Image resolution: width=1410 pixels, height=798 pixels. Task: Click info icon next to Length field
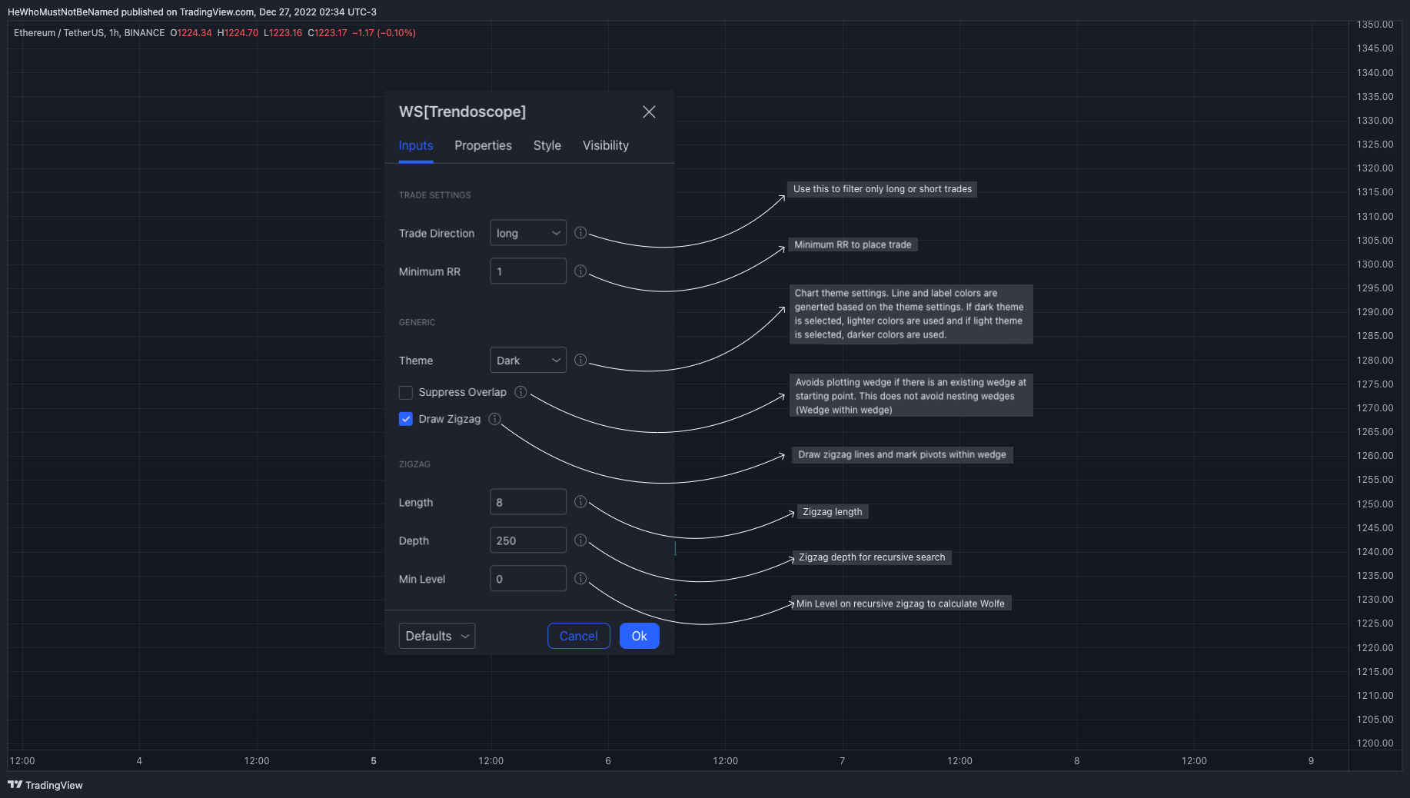point(580,502)
